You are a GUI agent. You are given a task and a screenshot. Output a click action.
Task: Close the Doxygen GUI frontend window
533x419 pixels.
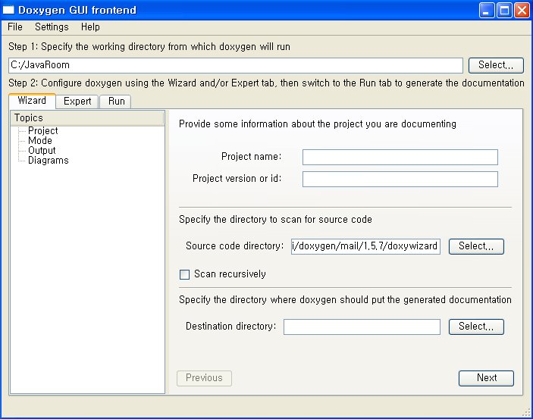(522, 10)
